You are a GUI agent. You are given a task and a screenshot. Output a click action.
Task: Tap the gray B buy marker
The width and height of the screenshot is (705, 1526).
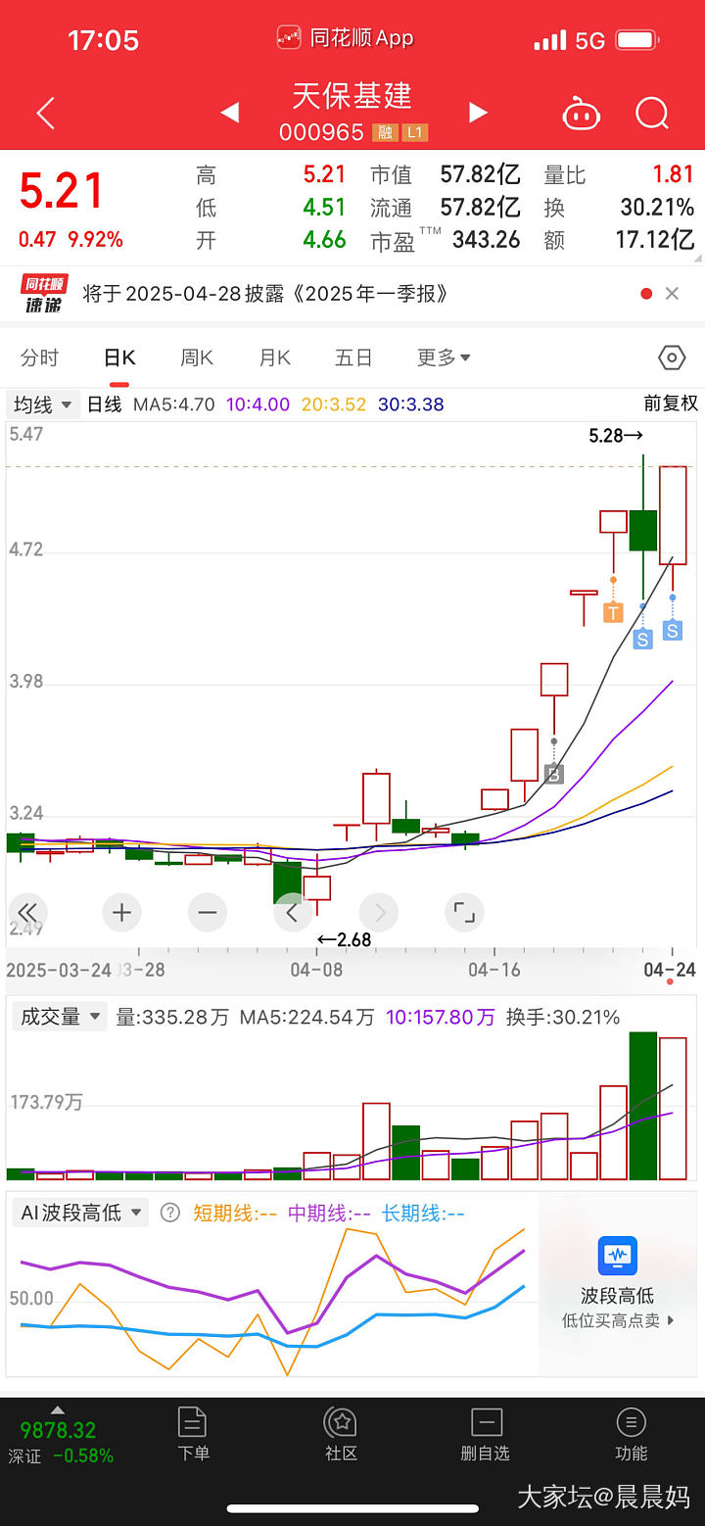point(553,774)
